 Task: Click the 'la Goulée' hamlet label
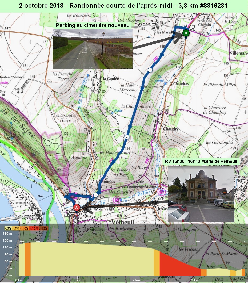111,79
